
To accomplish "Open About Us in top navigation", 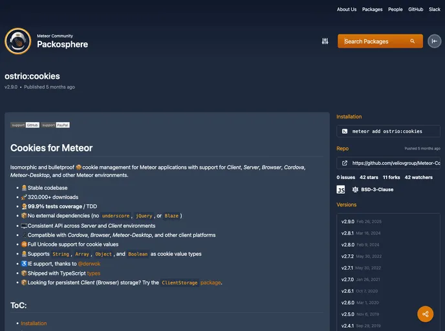I will pos(347,9).
